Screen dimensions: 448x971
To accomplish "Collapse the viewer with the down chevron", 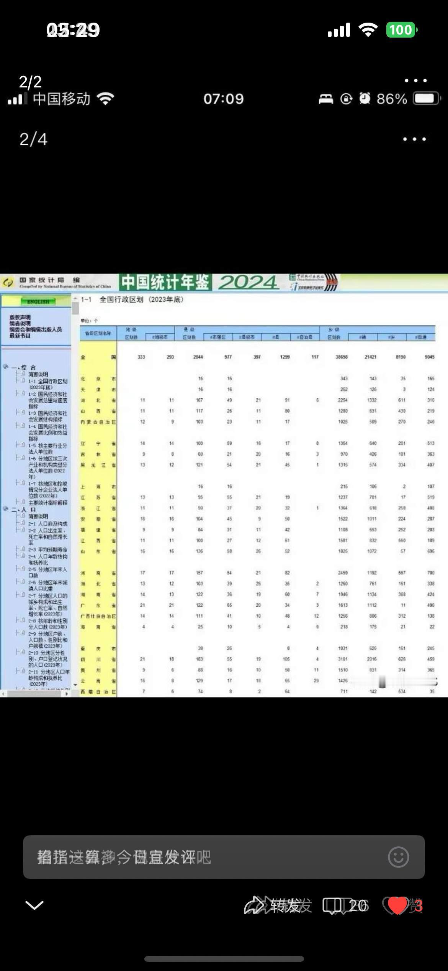I will point(34,905).
